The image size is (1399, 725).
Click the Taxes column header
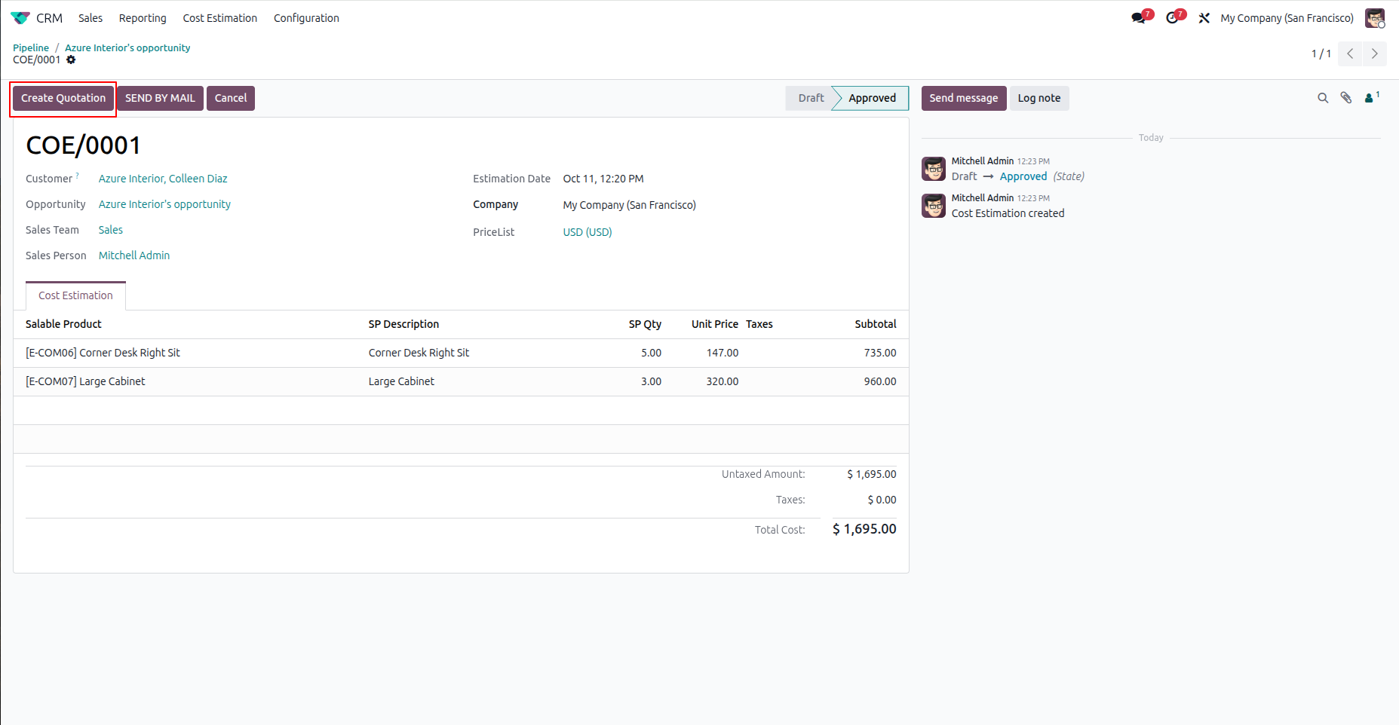759,324
